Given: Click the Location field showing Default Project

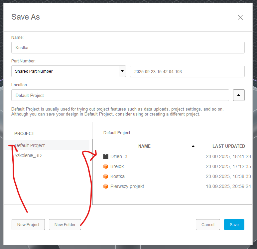Looking at the screenshot, I should pyautogui.click(x=120, y=95).
